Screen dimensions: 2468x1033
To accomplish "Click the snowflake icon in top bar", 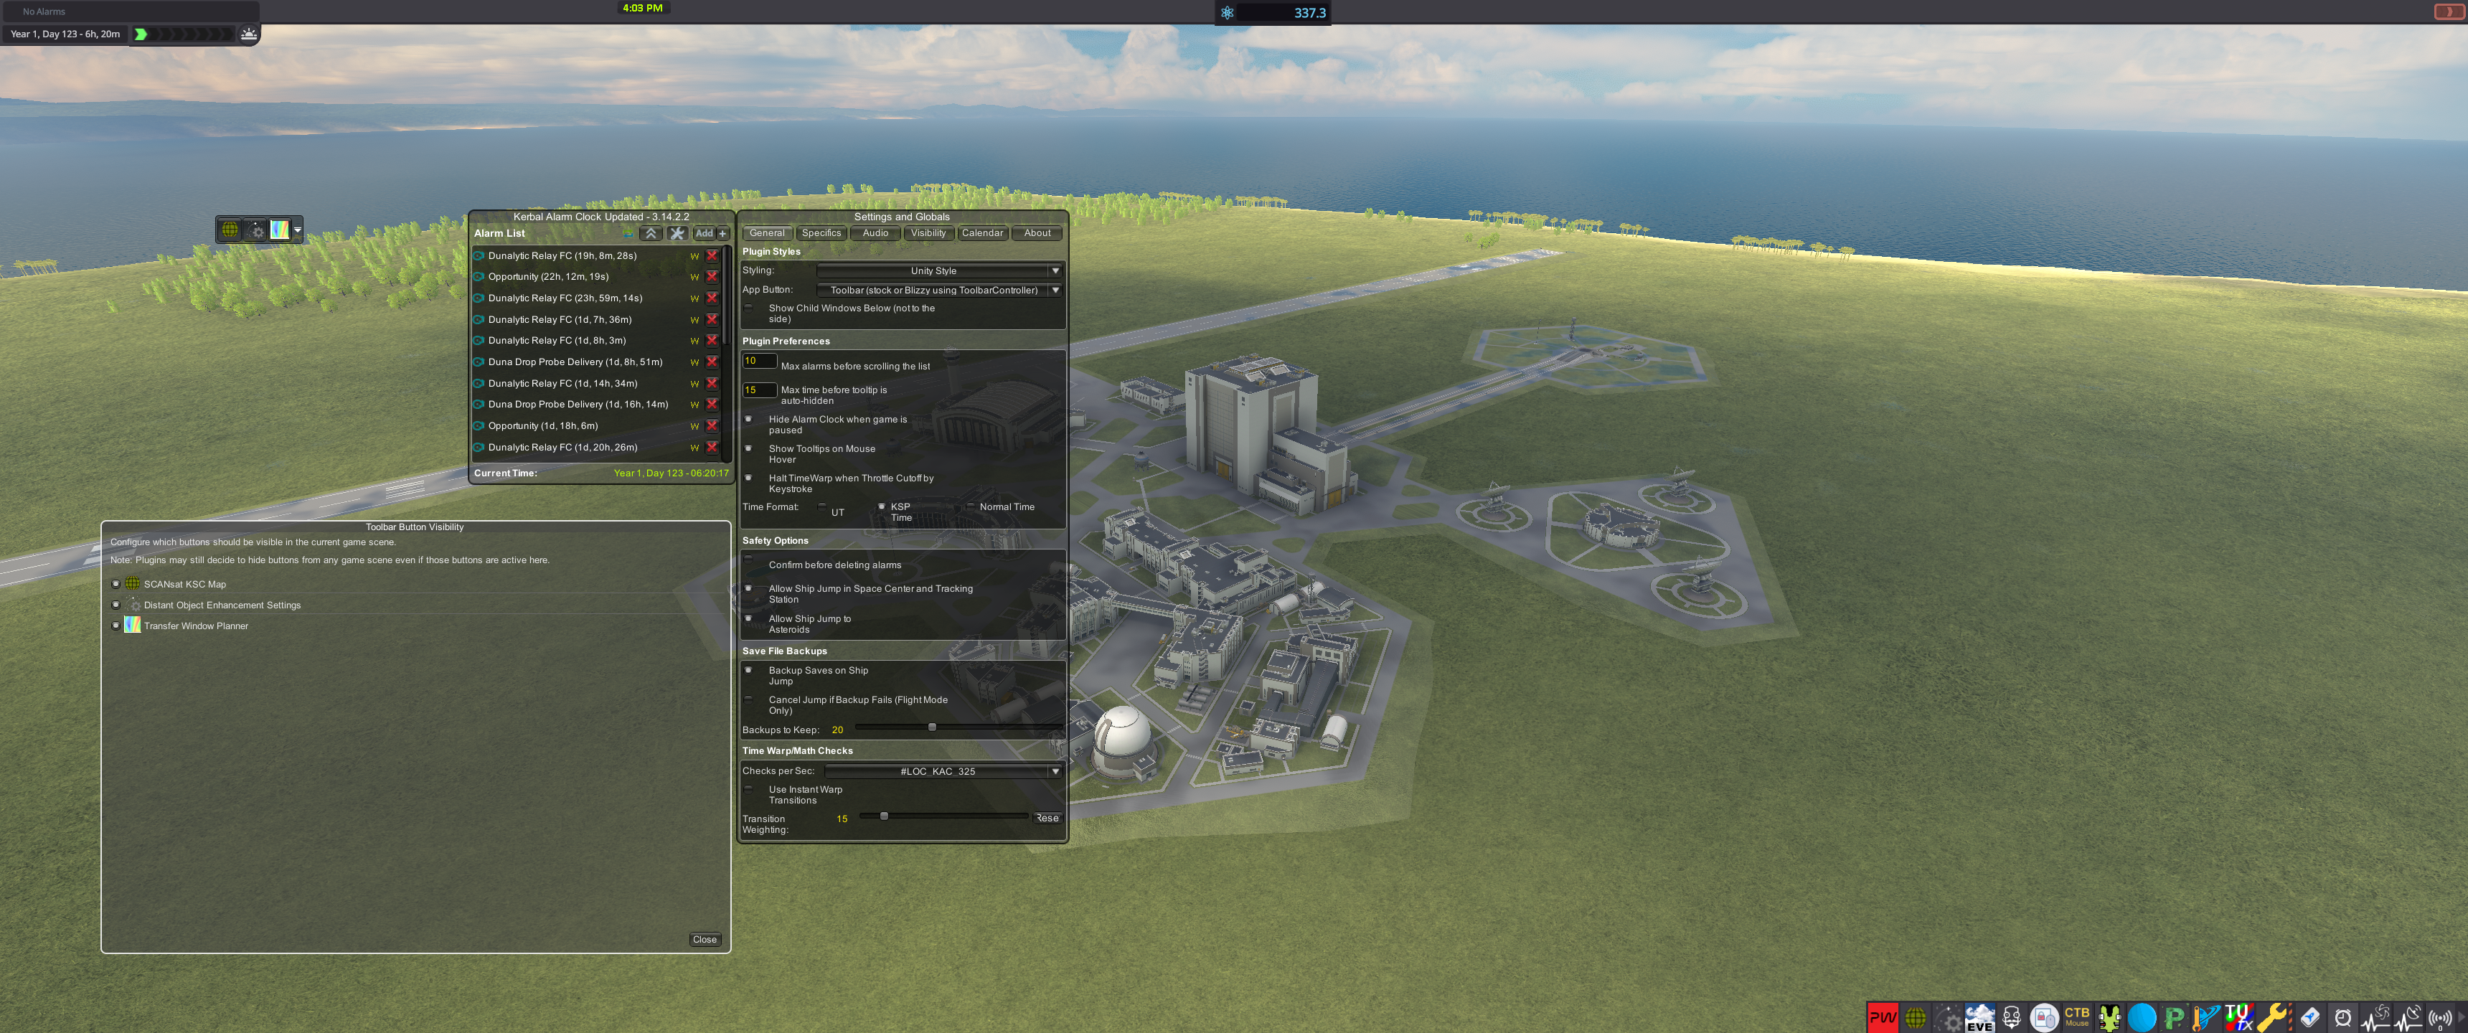I will click(1228, 12).
